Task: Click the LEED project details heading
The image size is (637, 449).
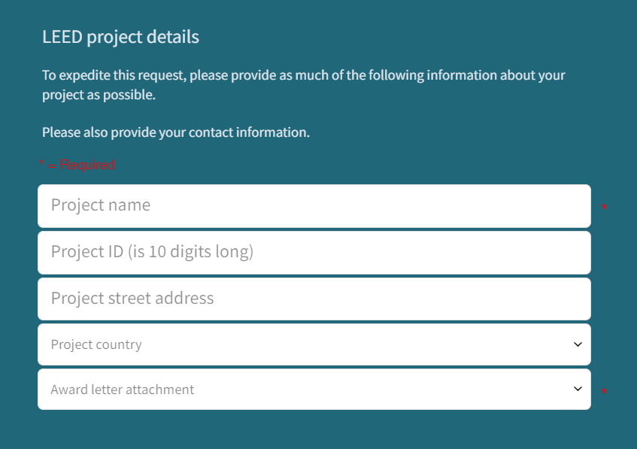Action: pyautogui.click(x=120, y=36)
